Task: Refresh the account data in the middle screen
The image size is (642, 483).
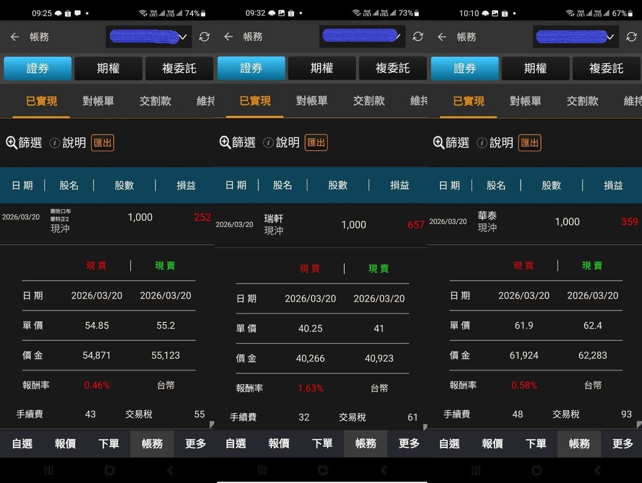Action: (418, 37)
